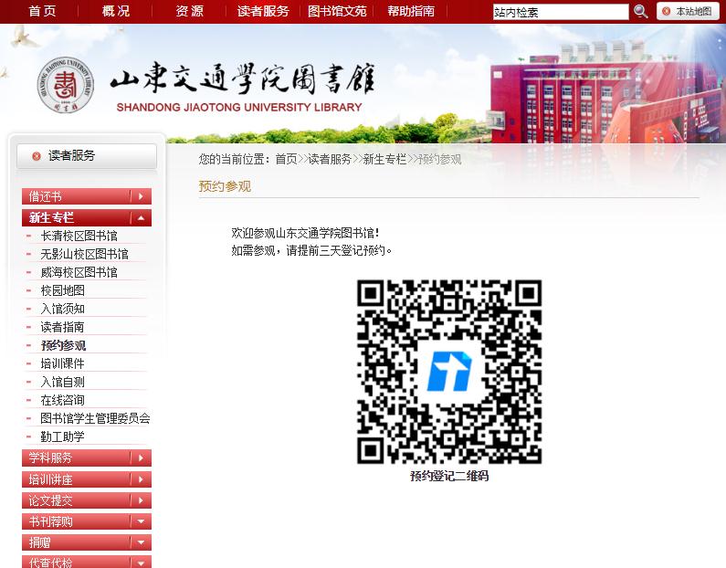Expand the 学科服务 sidebar section arrow
This screenshot has width=726, height=568.
click(141, 458)
